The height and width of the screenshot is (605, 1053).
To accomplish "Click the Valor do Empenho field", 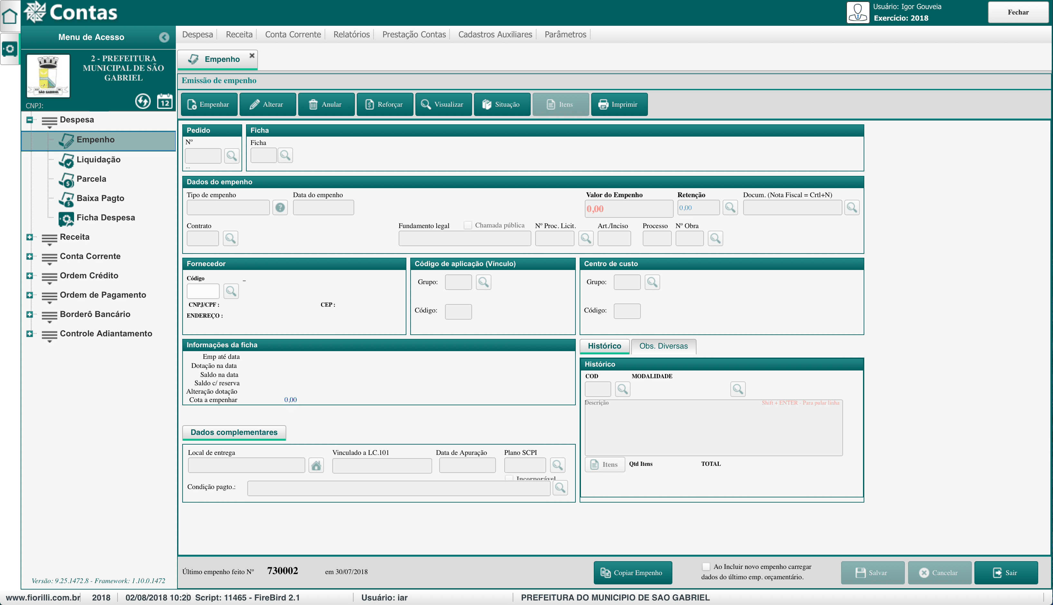I will 628,208.
